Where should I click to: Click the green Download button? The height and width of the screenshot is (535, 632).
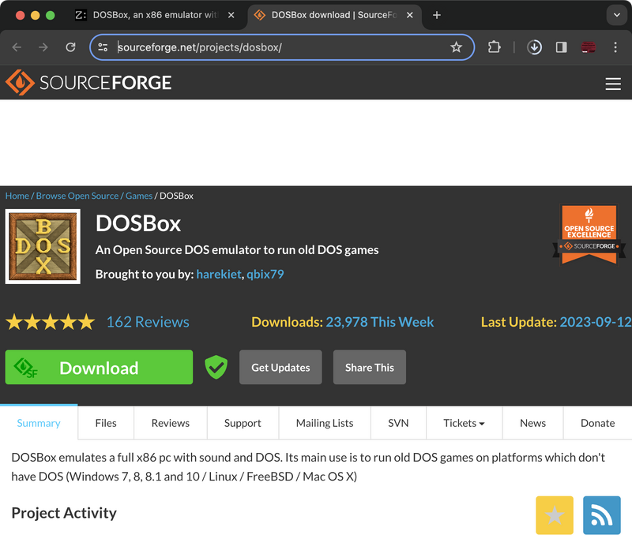pos(99,367)
